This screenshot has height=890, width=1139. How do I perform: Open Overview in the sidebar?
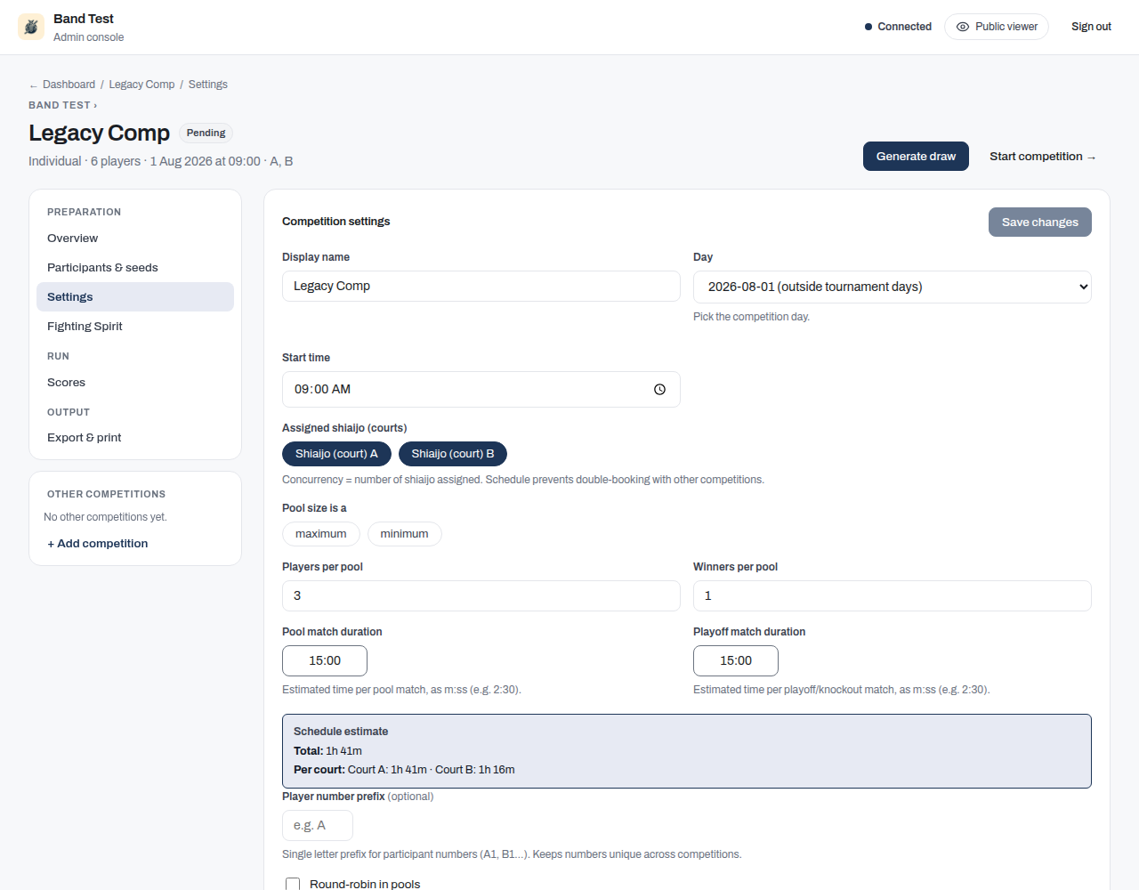click(135, 239)
